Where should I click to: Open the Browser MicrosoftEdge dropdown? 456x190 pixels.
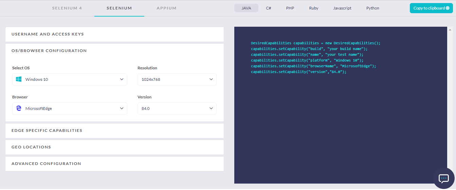point(70,109)
